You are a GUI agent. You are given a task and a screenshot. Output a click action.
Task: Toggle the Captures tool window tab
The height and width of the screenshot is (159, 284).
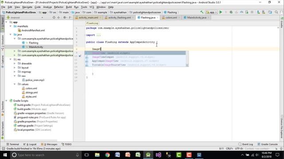coord(3,61)
